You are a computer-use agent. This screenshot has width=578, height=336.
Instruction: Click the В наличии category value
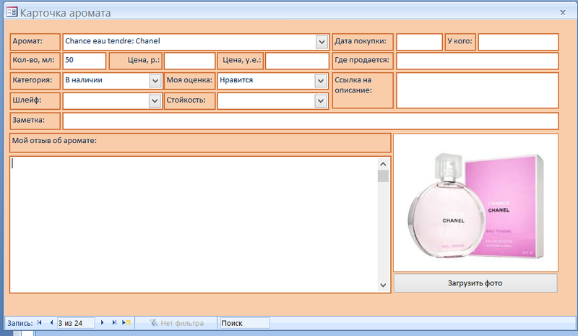(84, 80)
